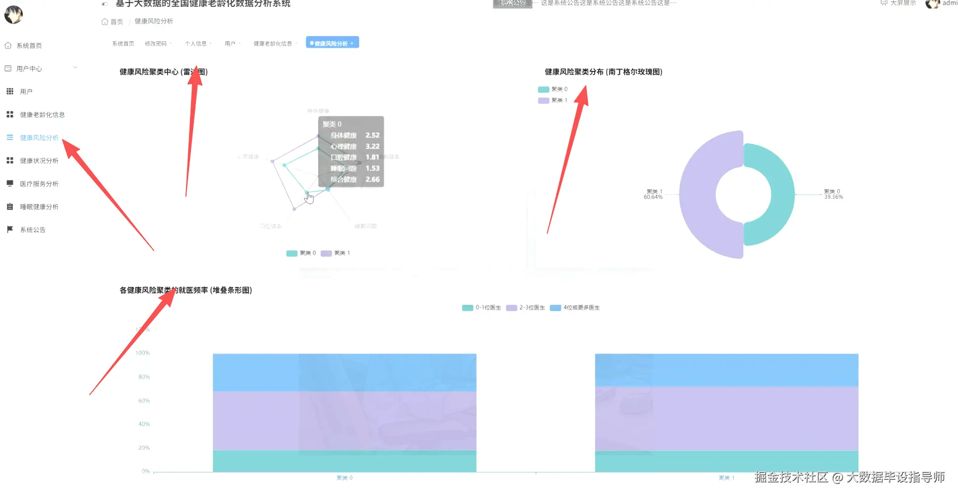958x497 pixels.
Task: Click the 健康风险聚类中心 radar chart title
Action: [163, 72]
